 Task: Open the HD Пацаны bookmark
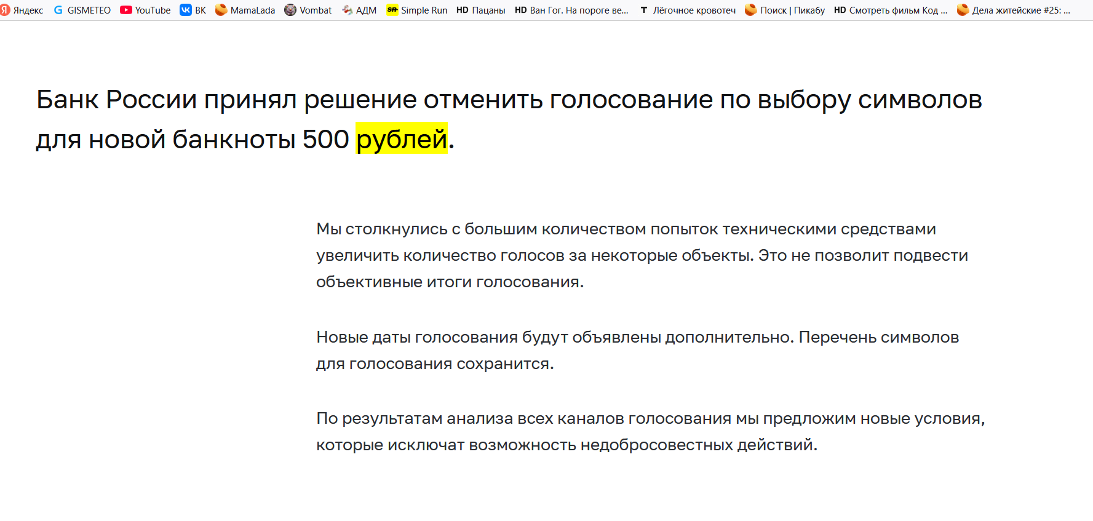pos(481,10)
